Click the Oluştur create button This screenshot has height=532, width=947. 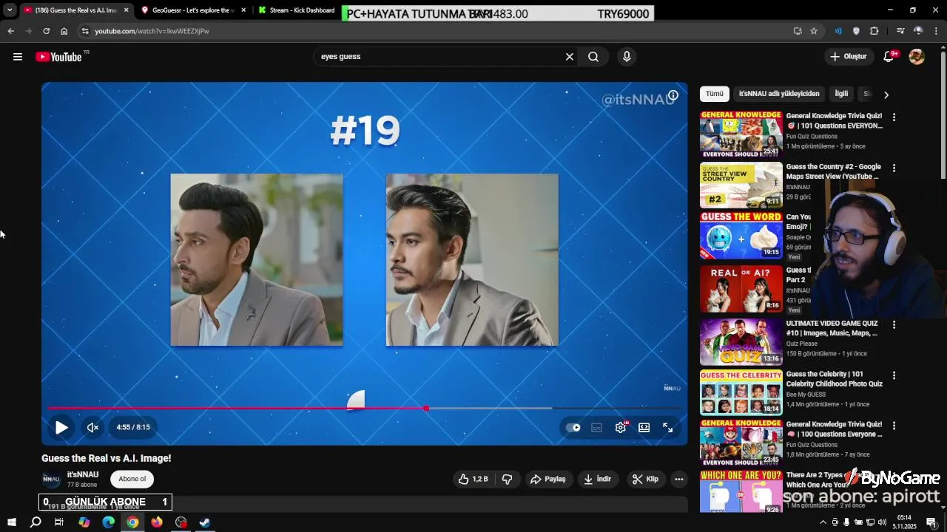click(848, 57)
